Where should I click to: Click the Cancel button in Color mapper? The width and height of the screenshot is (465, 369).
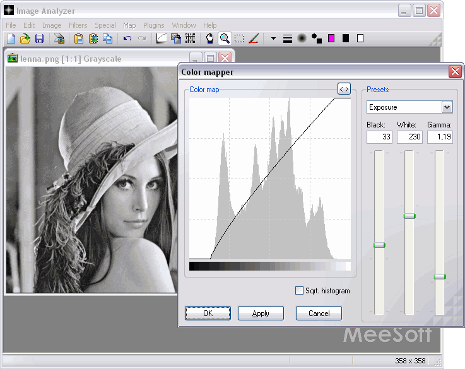tap(319, 313)
